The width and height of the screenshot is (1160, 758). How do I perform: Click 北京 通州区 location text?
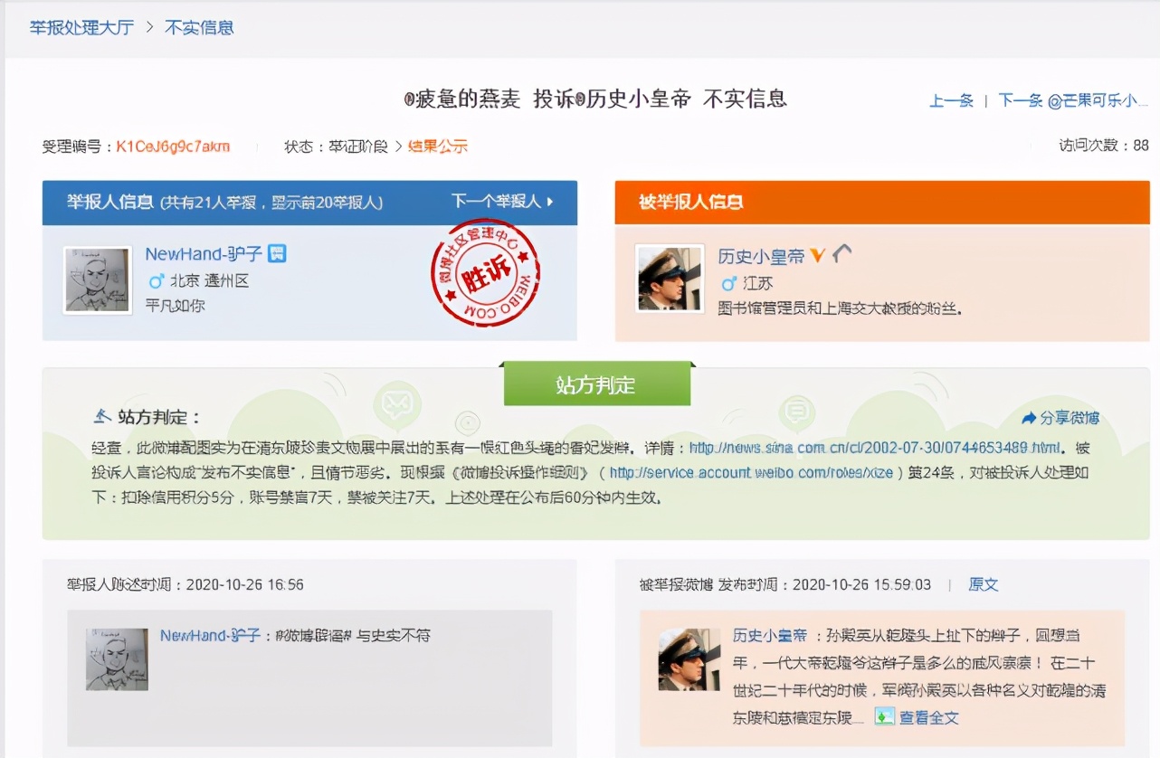tap(209, 281)
